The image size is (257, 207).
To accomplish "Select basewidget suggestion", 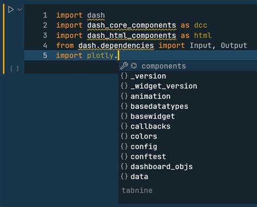I will coord(188,117).
